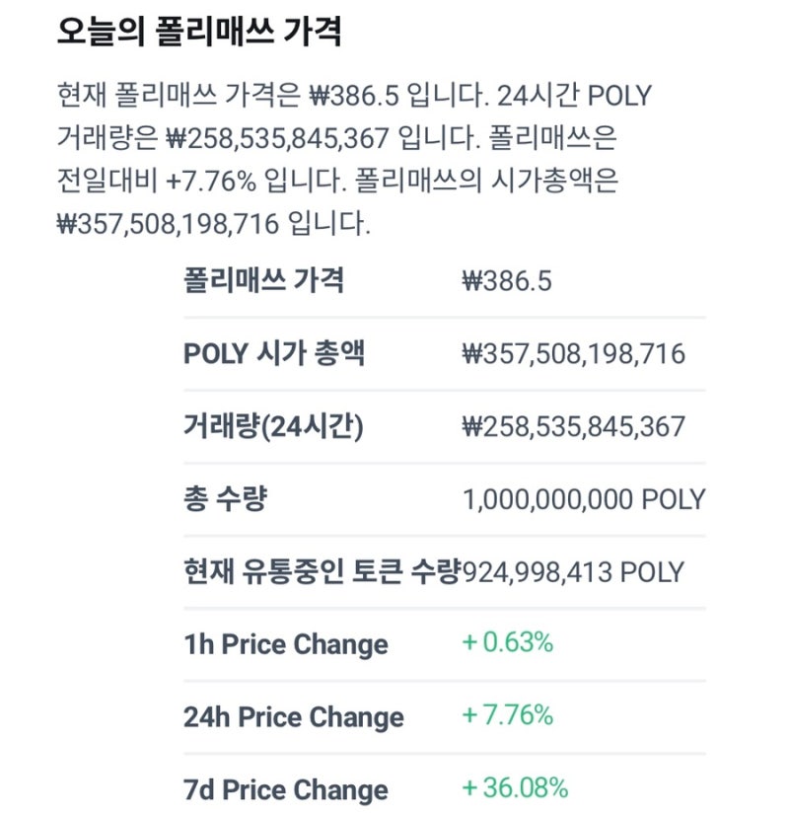This screenshot has height=817, width=789.
Task: Select the 1h Price Change label
Action: (286, 644)
